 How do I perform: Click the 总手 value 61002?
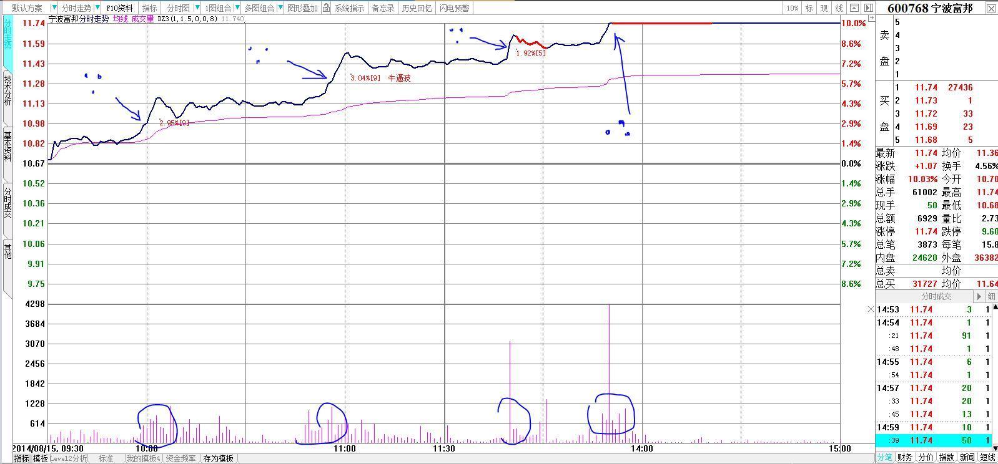[925, 193]
